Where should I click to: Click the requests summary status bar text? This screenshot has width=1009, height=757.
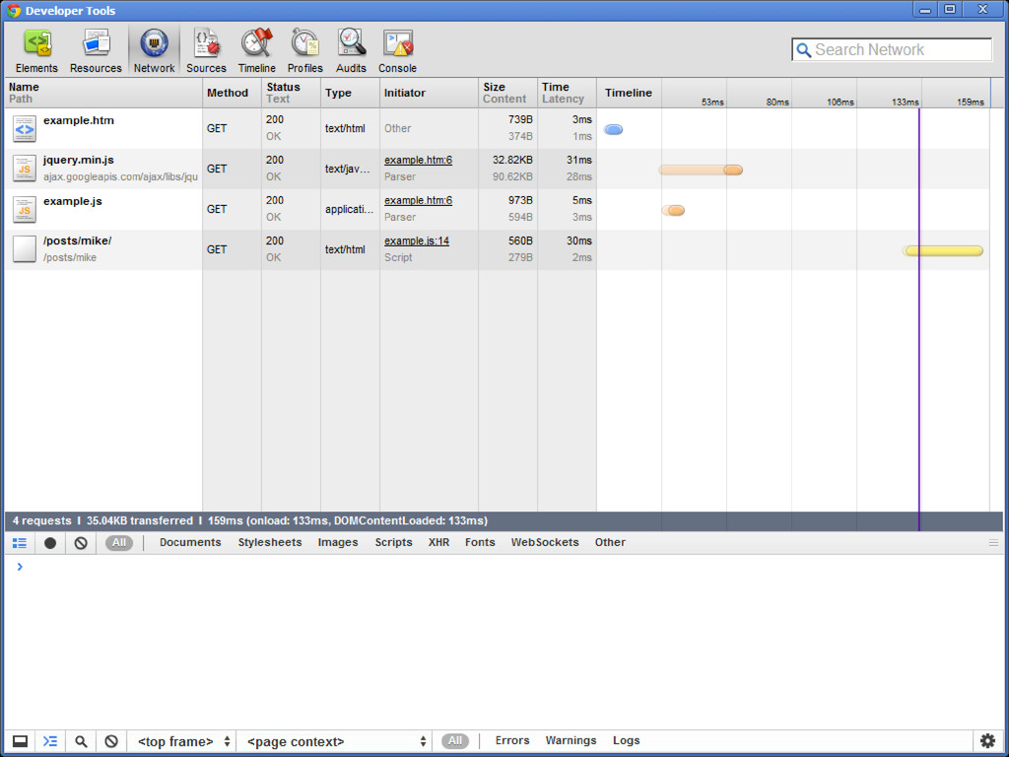[249, 520]
